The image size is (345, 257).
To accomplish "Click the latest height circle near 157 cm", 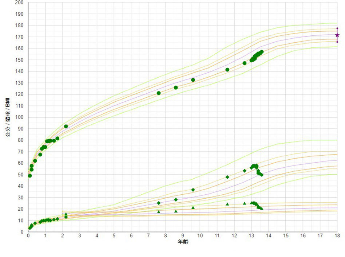I will (x=262, y=52).
